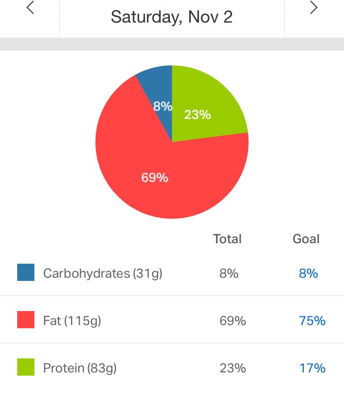Edit the Protein goal link of 17%

click(312, 368)
